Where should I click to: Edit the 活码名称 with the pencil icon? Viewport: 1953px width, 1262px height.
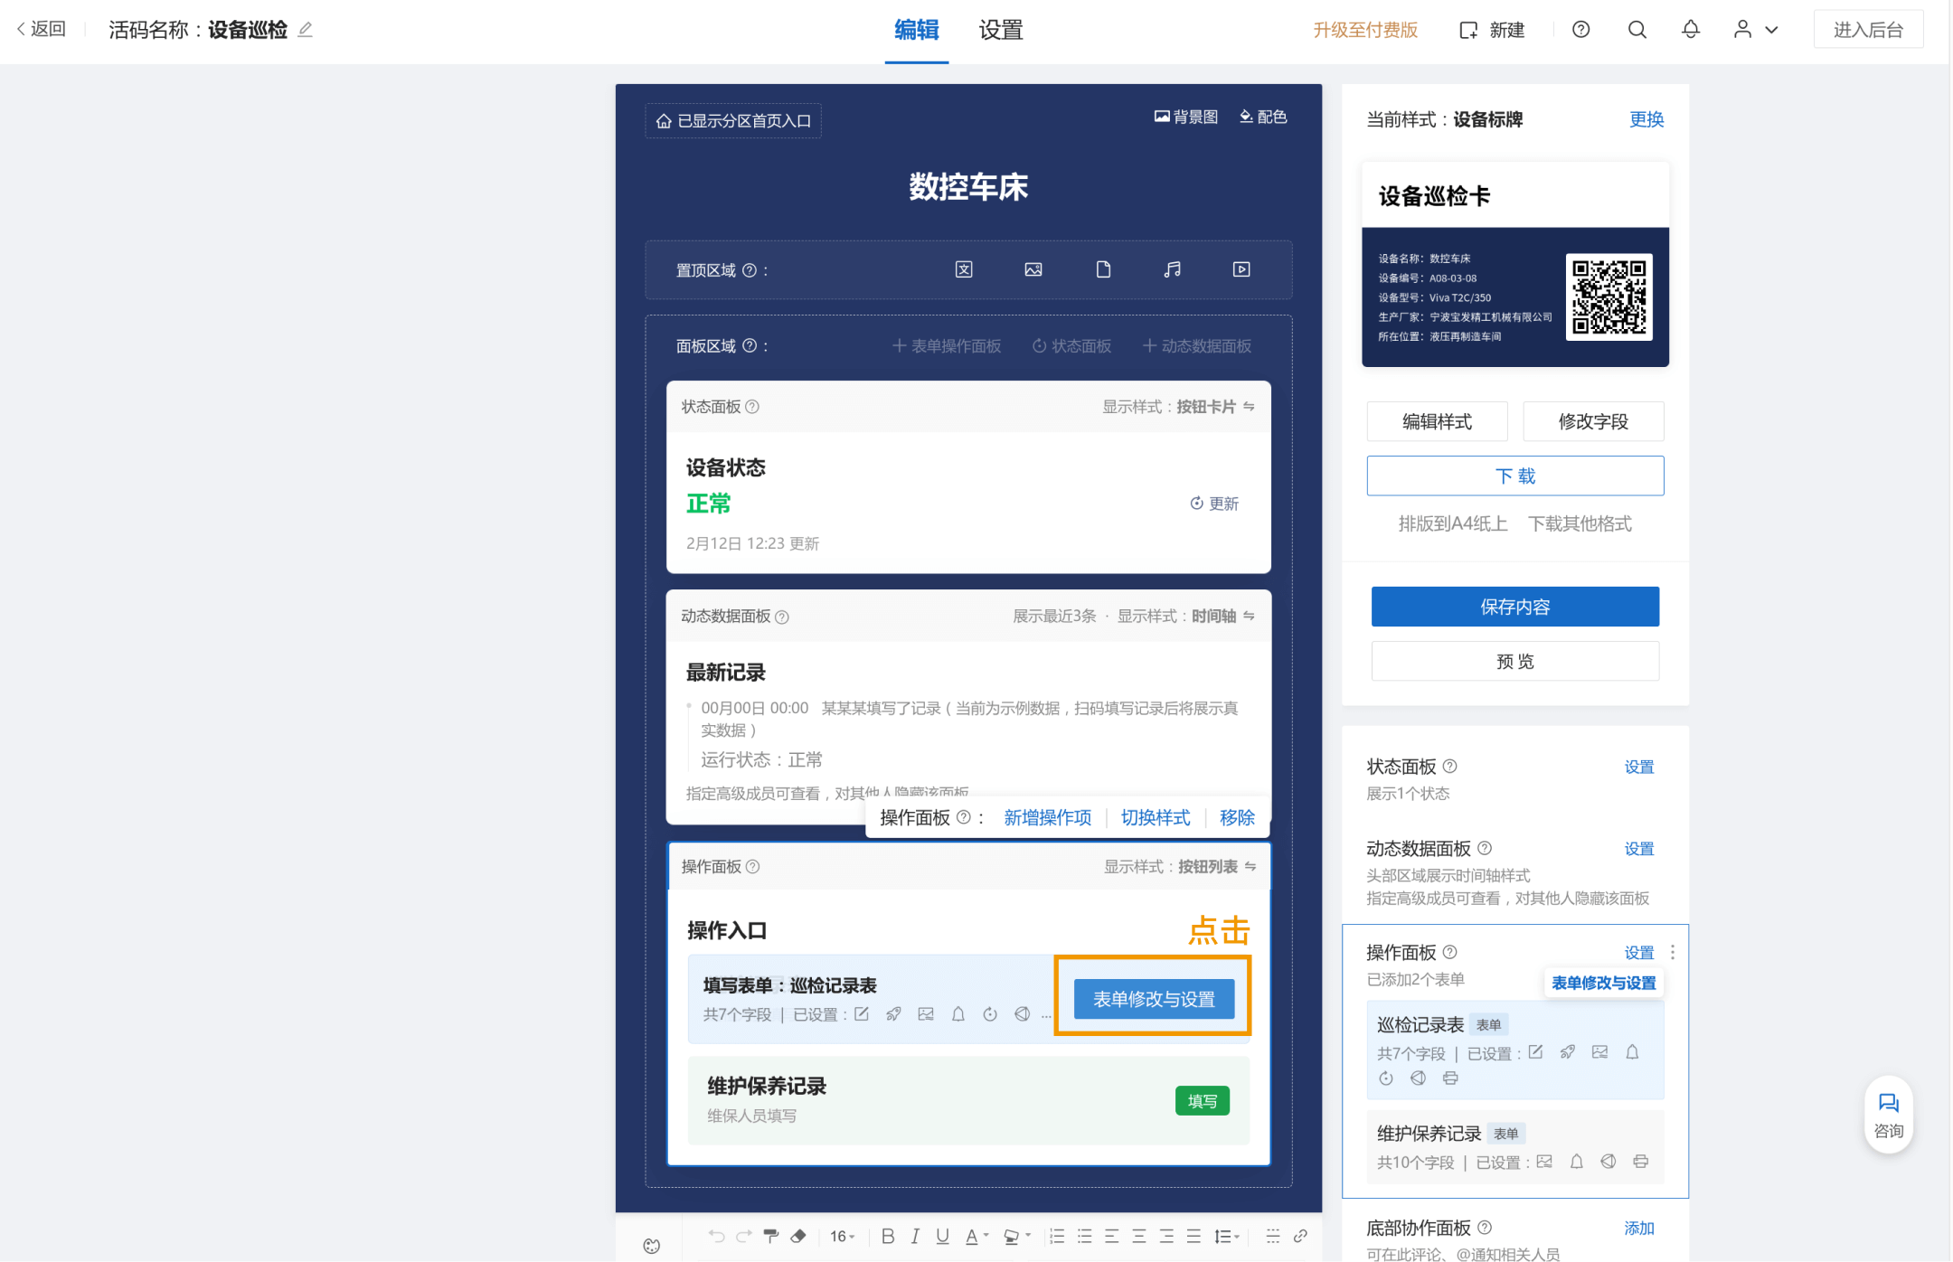[306, 30]
